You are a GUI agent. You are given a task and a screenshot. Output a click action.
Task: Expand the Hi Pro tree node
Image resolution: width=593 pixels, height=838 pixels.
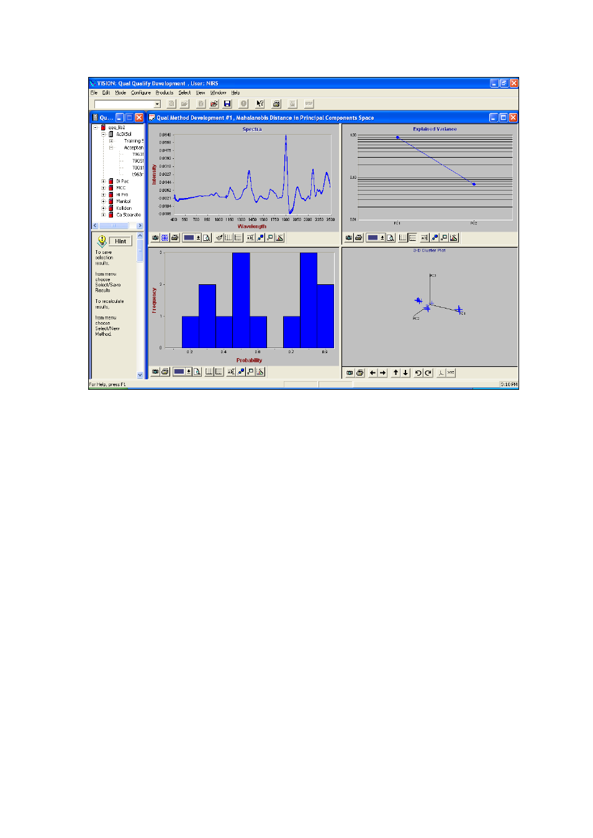[104, 195]
